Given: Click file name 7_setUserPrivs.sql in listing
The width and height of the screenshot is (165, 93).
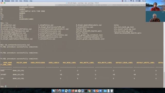Looking at the screenshot, I should pos(47,39).
